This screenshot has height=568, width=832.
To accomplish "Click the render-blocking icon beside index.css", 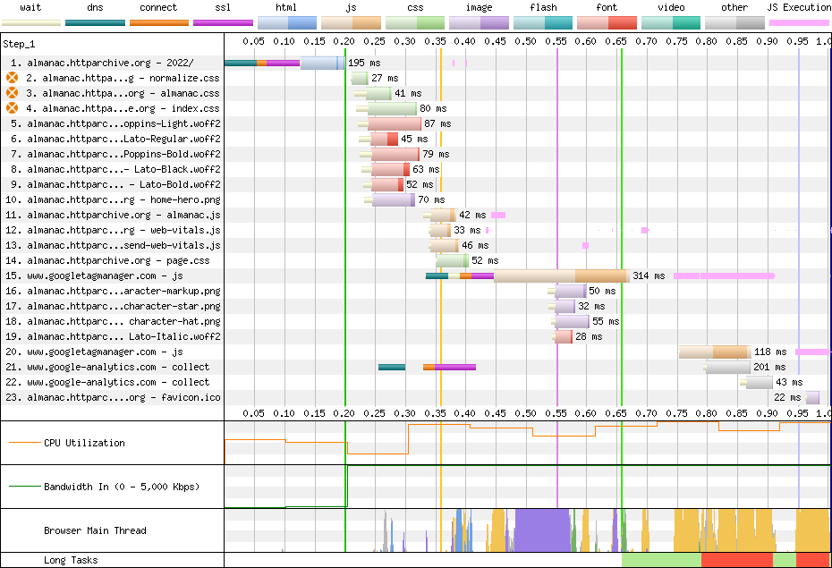I will pos(12,108).
